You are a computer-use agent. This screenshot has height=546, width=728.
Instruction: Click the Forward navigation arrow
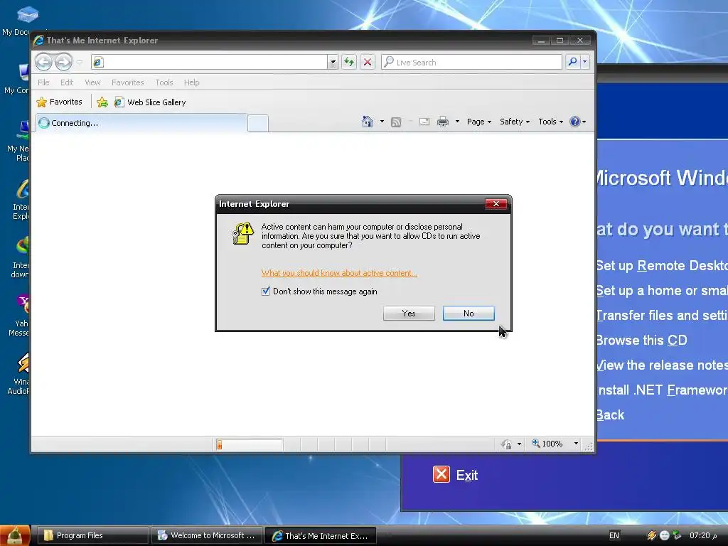pos(63,62)
